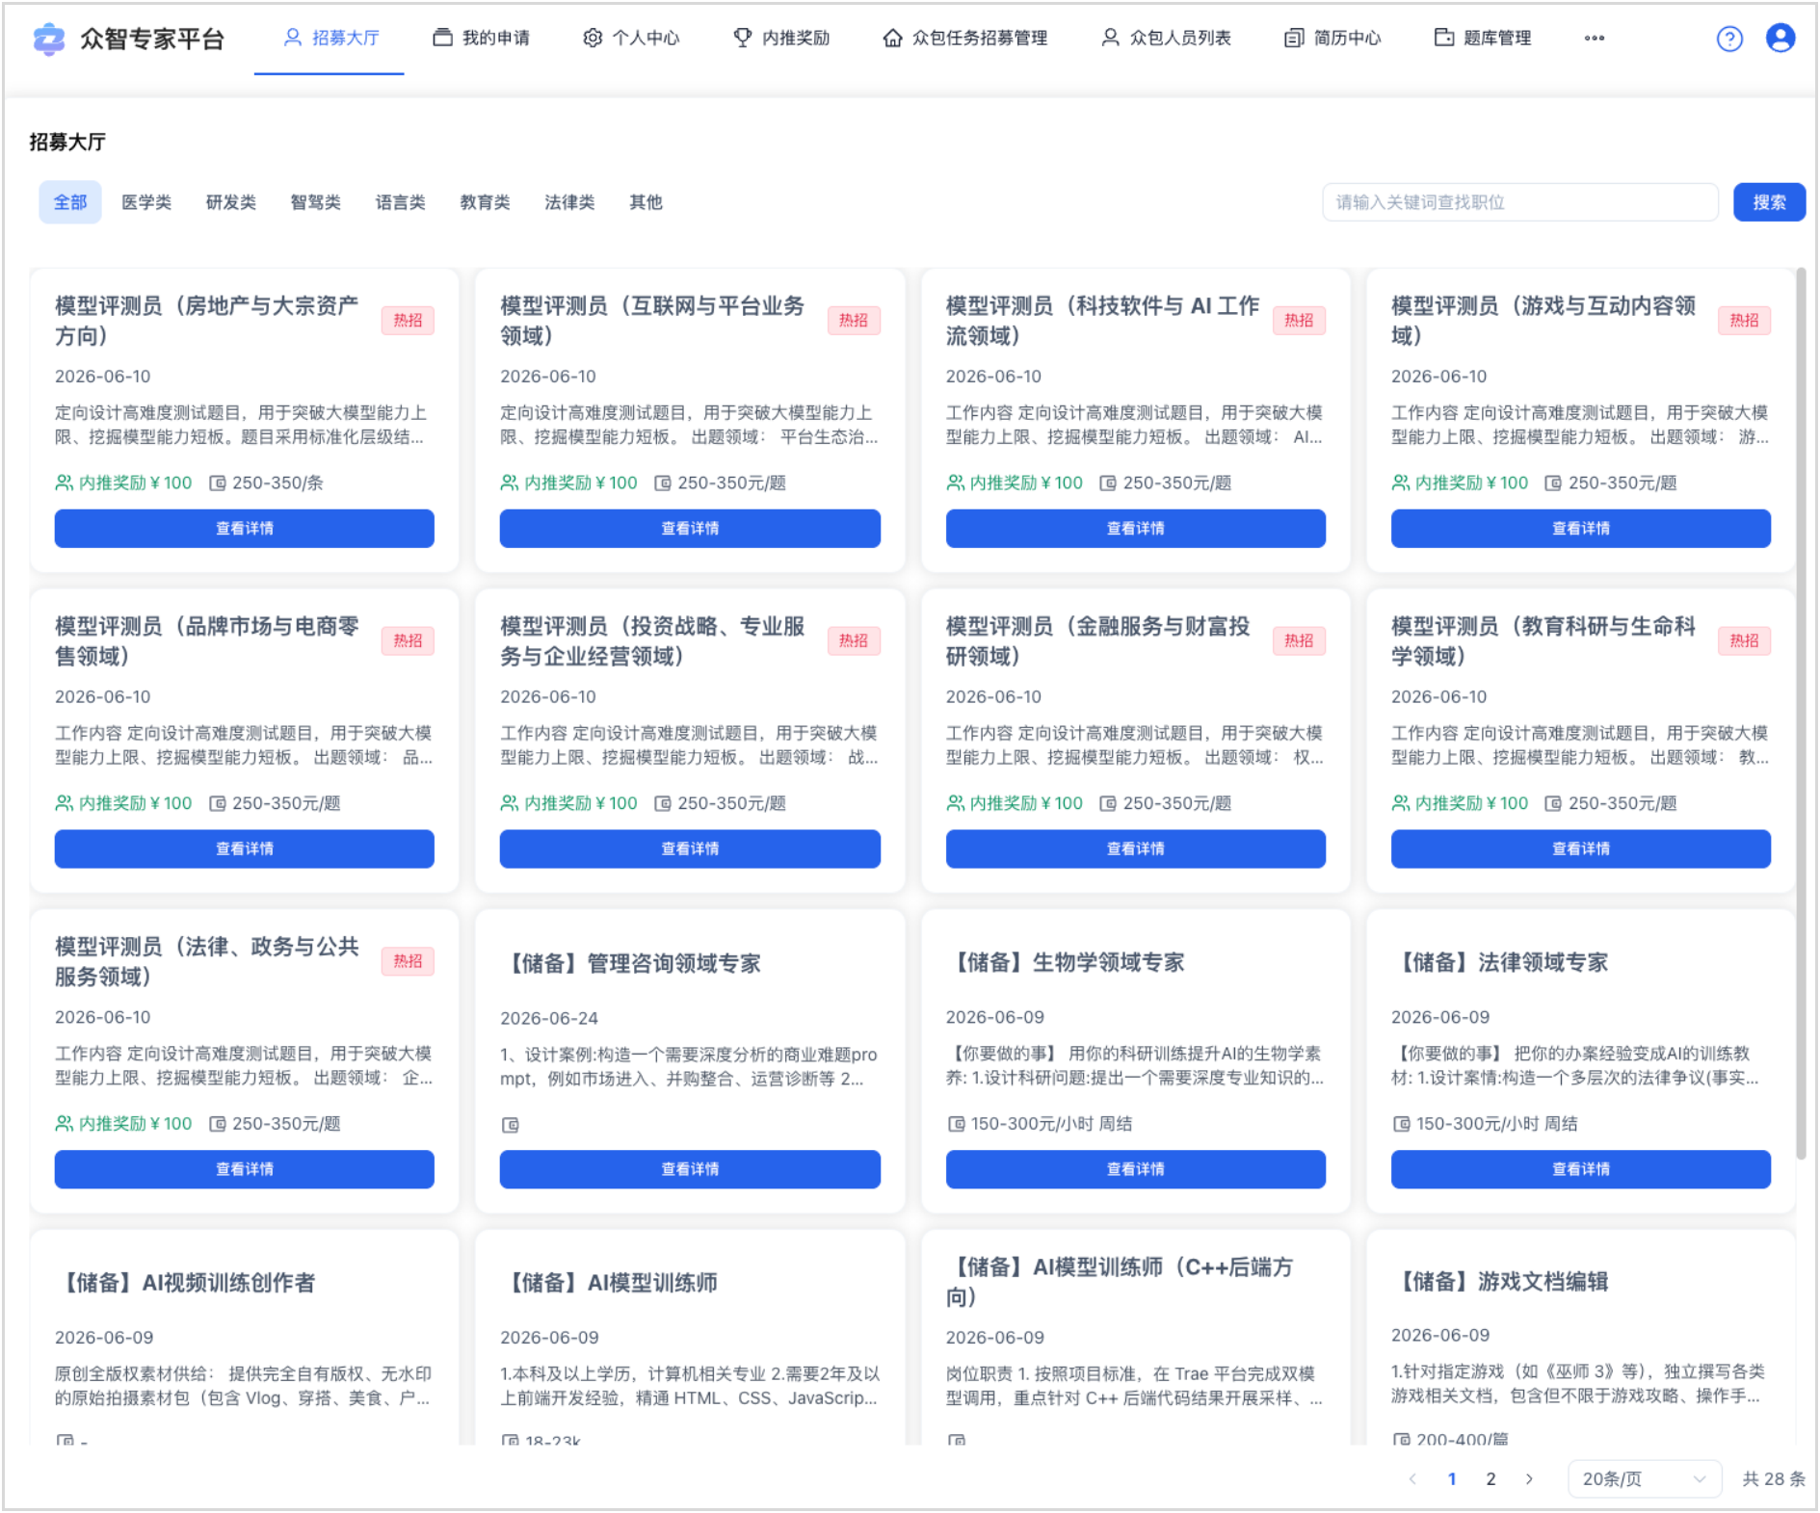Click the 众包任务招募管理 home icon
1820x1513 pixels.
click(893, 38)
